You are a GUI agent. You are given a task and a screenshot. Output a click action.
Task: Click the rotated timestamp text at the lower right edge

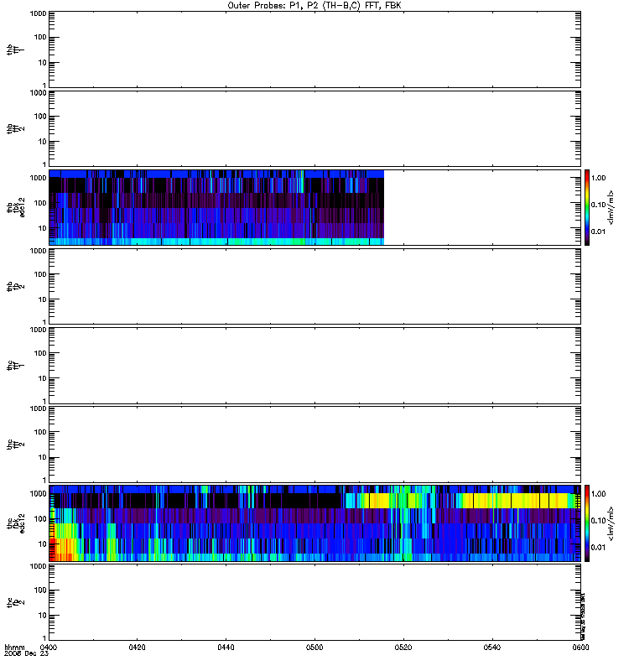(x=583, y=616)
